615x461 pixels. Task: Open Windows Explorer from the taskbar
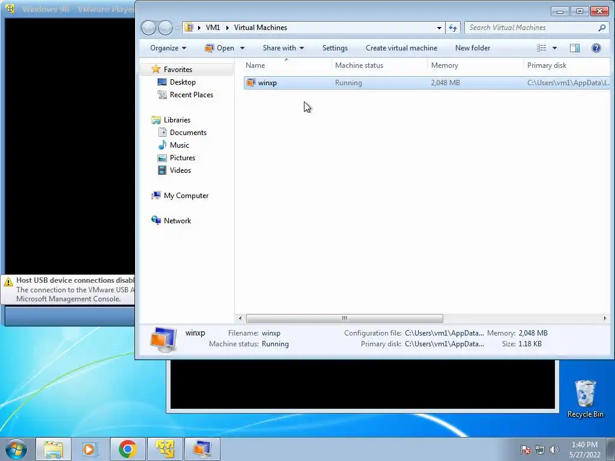pyautogui.click(x=53, y=449)
